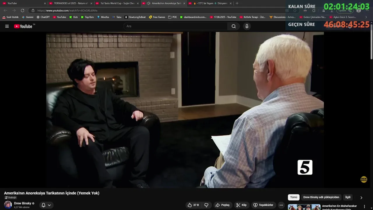Click the magnifier search button
The height and width of the screenshot is (210, 373).
(234, 26)
